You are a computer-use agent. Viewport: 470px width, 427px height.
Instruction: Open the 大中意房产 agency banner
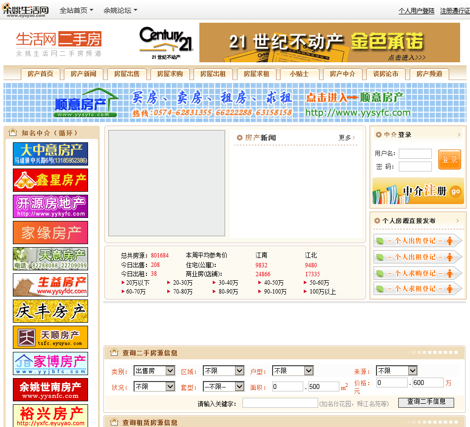click(50, 154)
